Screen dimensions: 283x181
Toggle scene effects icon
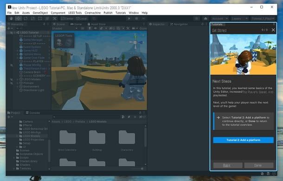101,28
